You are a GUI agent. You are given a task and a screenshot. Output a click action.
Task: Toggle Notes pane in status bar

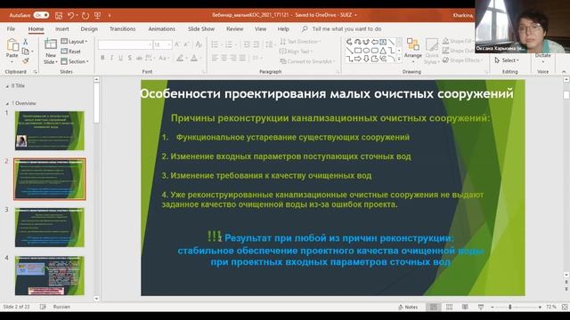[408, 307]
